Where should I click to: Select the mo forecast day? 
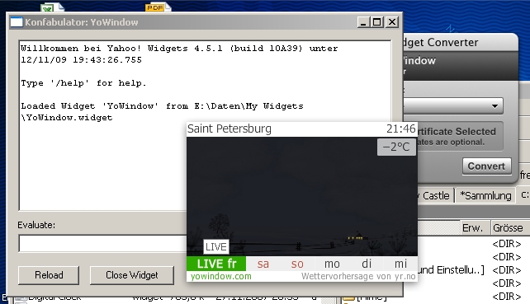[x=332, y=264]
